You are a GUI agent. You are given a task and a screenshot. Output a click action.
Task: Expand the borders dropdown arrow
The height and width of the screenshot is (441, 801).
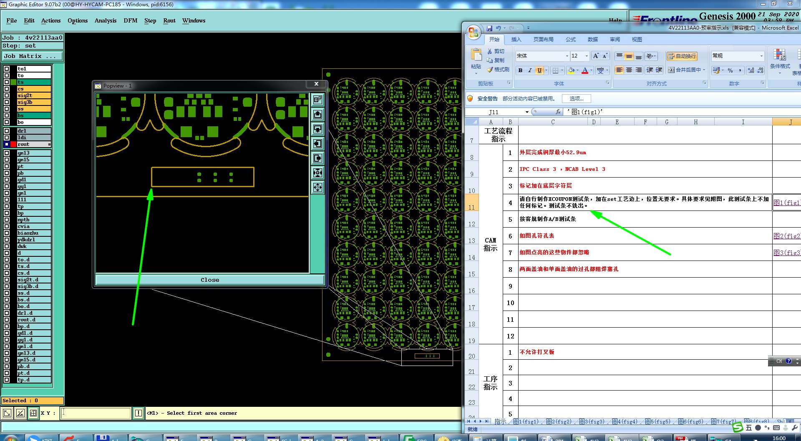pos(562,70)
